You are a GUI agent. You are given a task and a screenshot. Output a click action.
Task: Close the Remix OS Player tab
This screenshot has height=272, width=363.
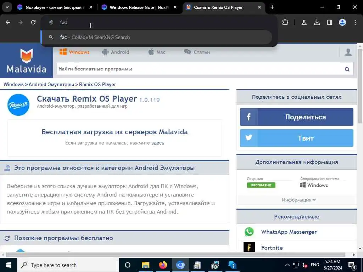click(259, 7)
